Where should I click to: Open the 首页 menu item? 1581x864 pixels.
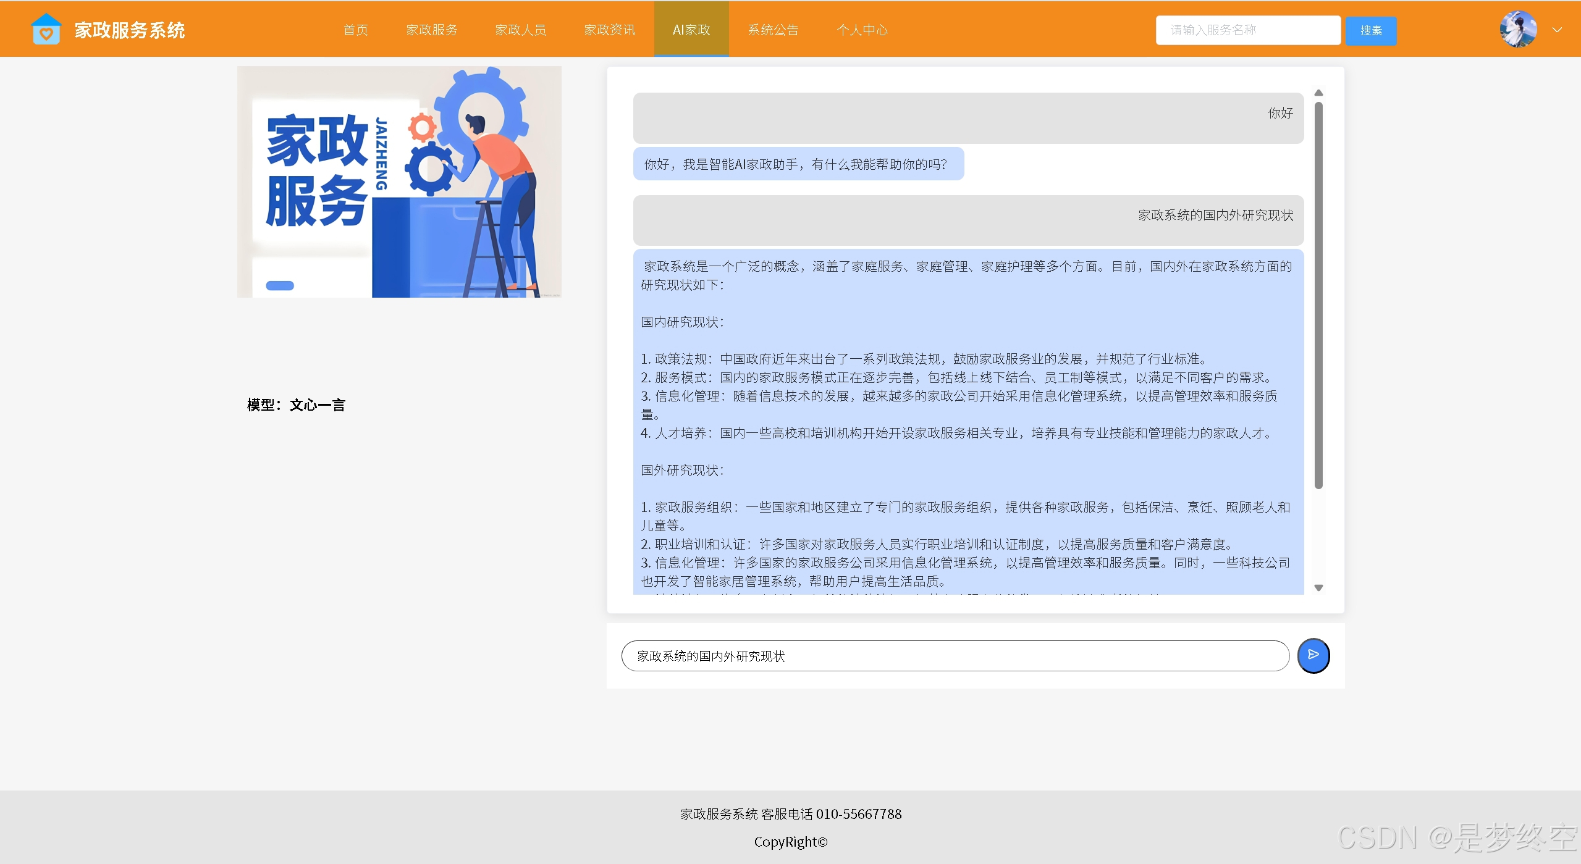tap(356, 30)
